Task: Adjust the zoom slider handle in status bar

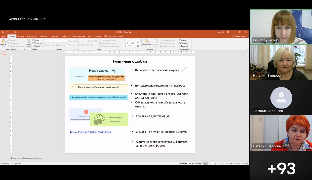Action: 231,163
